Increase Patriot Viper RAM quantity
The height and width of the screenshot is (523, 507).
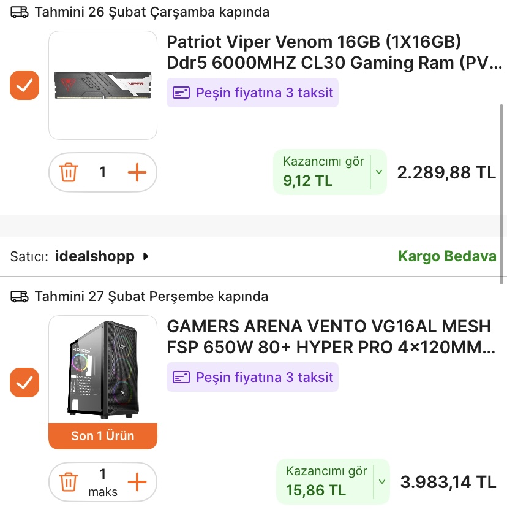tap(137, 172)
